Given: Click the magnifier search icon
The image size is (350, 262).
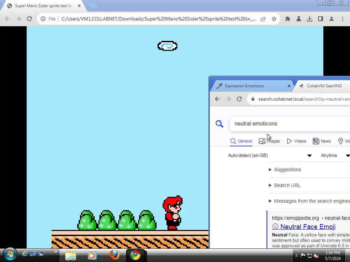Looking at the screenshot, I should point(219,123).
